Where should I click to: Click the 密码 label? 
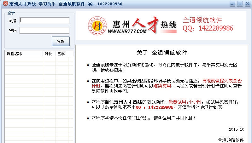pyautogui.click(x=13, y=30)
